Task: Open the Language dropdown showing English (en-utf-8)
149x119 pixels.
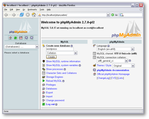Action: [x=116, y=49]
